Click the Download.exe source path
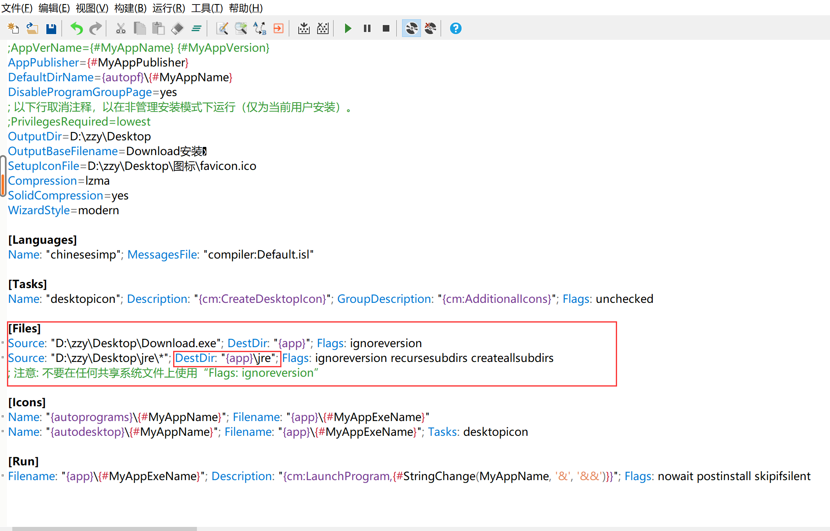 coord(136,343)
